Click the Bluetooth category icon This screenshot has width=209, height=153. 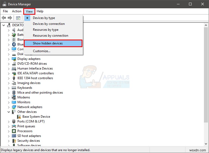14,44
